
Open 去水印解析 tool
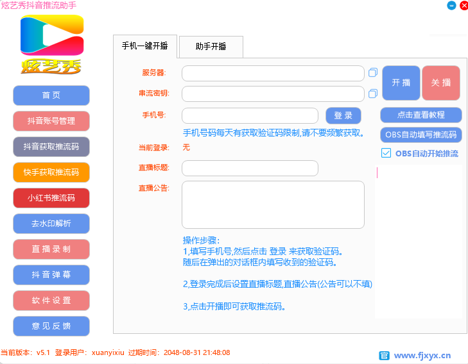click(51, 224)
